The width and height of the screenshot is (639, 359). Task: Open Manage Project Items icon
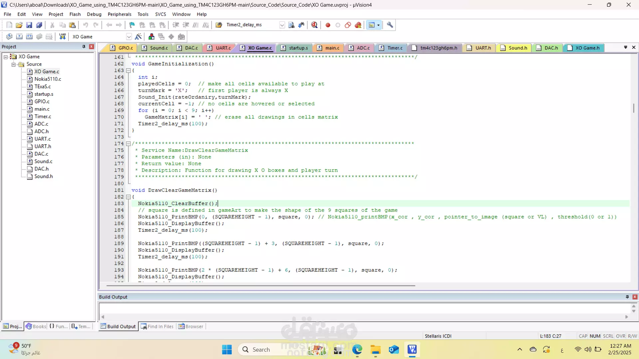(x=152, y=37)
